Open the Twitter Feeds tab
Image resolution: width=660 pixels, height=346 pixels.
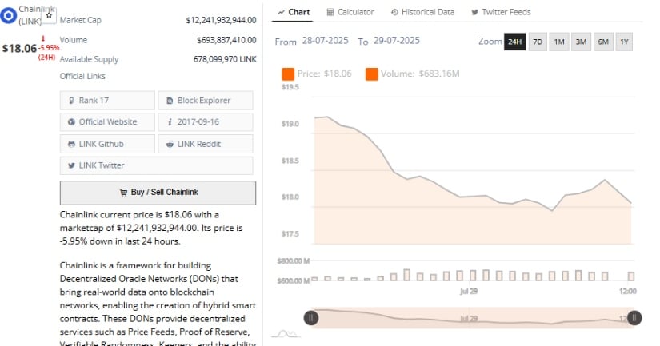pos(501,12)
